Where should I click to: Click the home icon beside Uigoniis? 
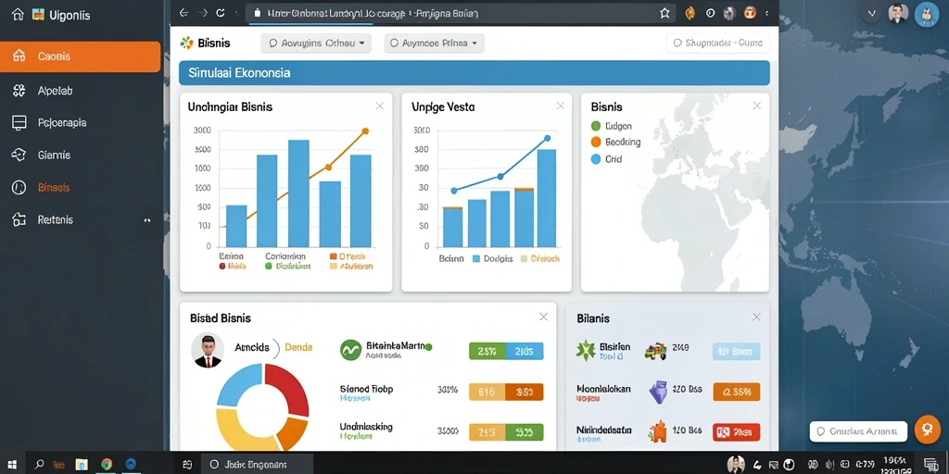(19, 15)
